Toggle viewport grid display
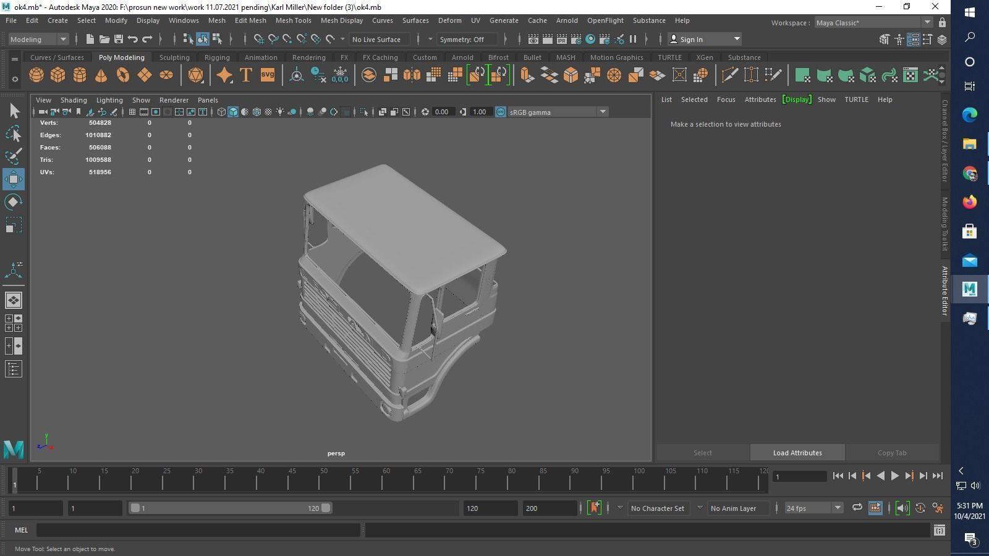 (132, 112)
